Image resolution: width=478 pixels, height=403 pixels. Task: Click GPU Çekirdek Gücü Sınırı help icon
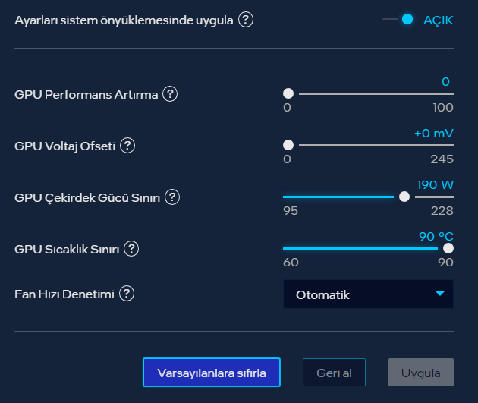[x=172, y=197]
